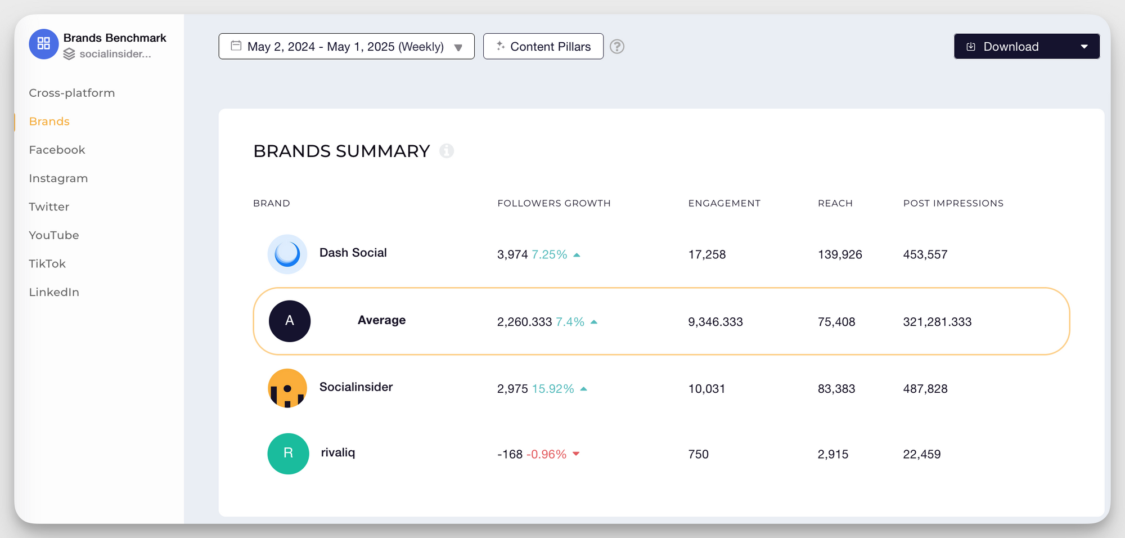Navigate to TikTok in the sidebar
This screenshot has width=1125, height=538.
[47, 263]
